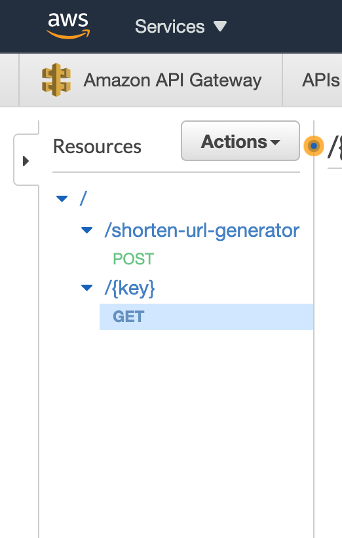Collapse the /{key} resource triangle
Screen dimensions: 342x538
(x=87, y=287)
